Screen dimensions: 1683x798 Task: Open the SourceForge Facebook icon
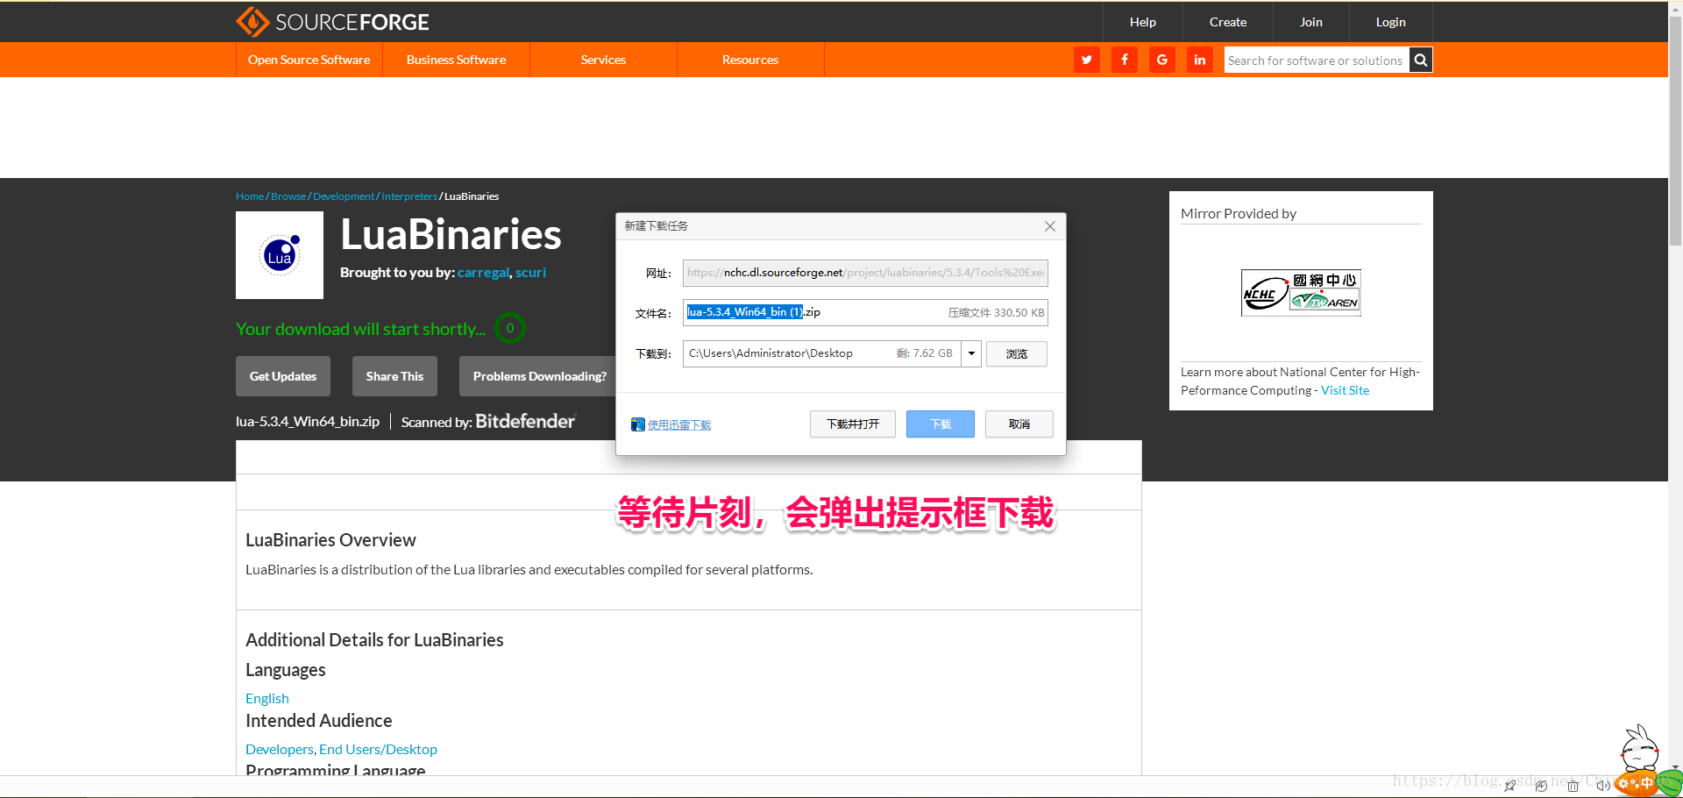coord(1125,60)
